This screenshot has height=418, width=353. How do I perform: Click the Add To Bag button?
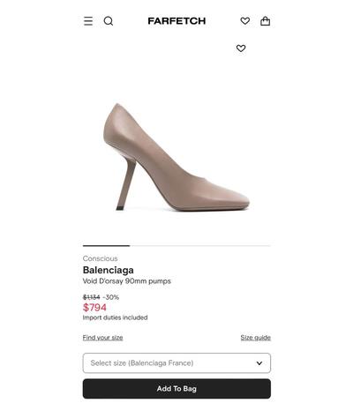(x=176, y=389)
